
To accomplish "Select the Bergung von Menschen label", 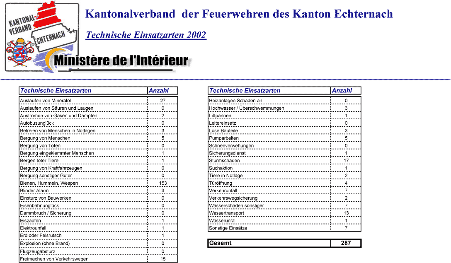I will click(x=45, y=138).
